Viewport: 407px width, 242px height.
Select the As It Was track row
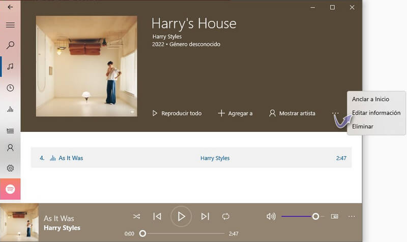pos(191,158)
